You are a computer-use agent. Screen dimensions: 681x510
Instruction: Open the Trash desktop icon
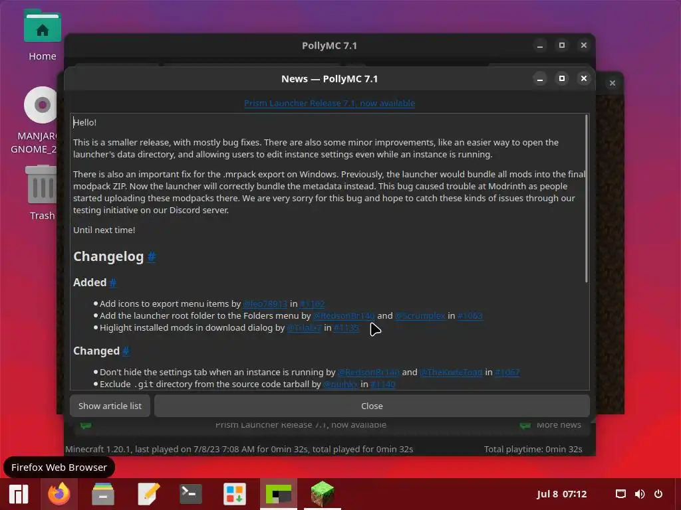point(42,193)
